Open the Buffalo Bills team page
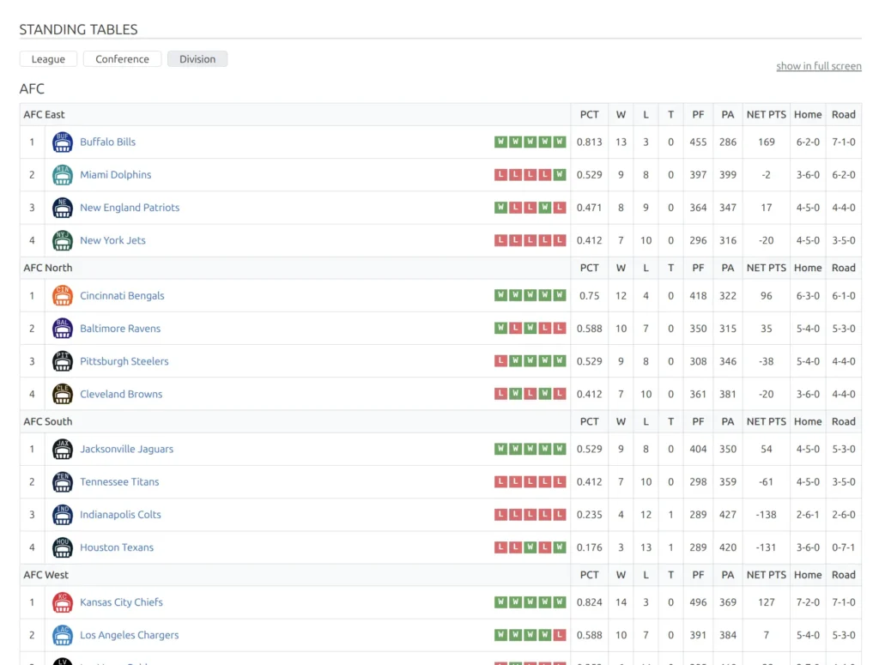Screen dimensions: 879x665 [x=107, y=142]
